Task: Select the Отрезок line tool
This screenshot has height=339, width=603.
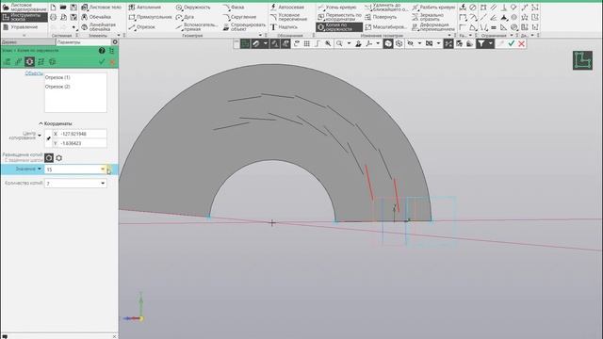Action: [x=142, y=27]
